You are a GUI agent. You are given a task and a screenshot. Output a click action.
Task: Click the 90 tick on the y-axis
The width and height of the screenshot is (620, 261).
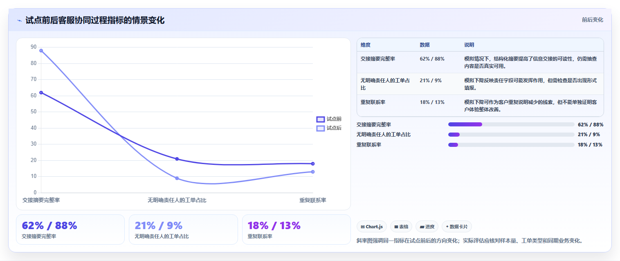pos(34,47)
